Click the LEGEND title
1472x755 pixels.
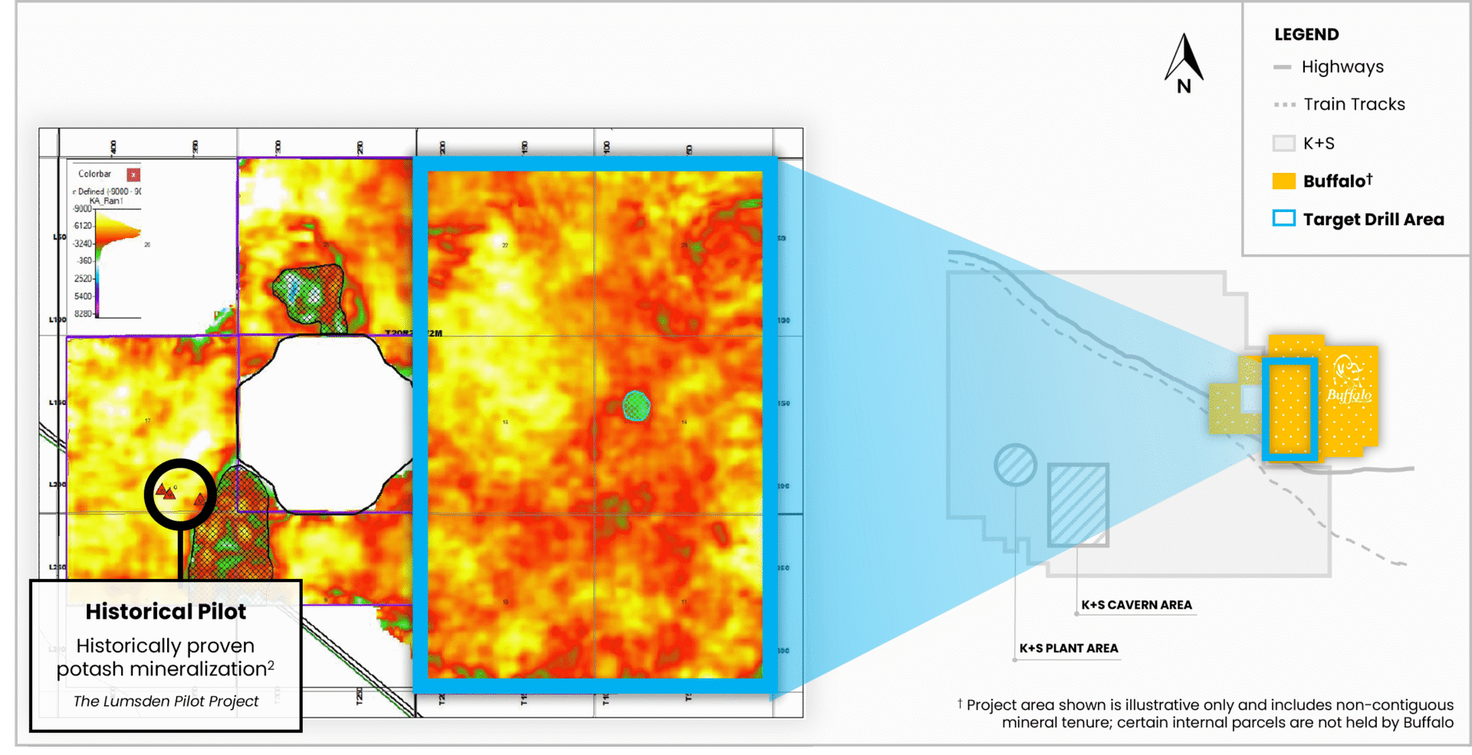tap(1306, 34)
